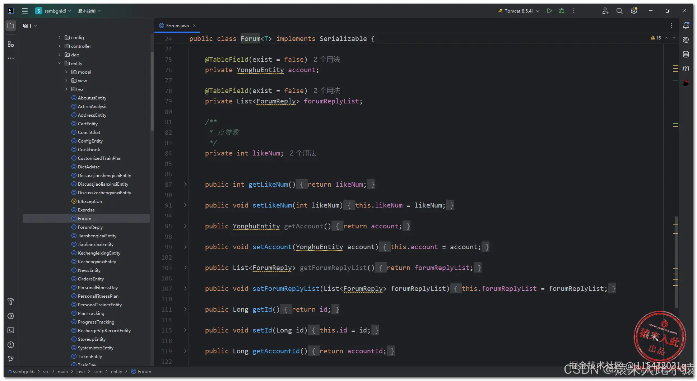The width and height of the screenshot is (697, 381).
Task: Open the Build hammer tool window
Action: 11,302
